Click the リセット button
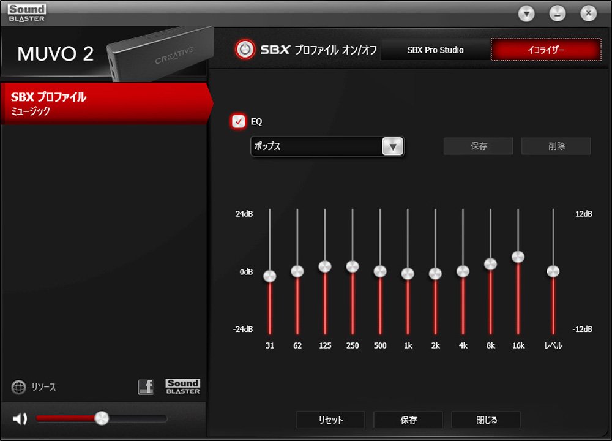The width and height of the screenshot is (612, 441). point(330,420)
